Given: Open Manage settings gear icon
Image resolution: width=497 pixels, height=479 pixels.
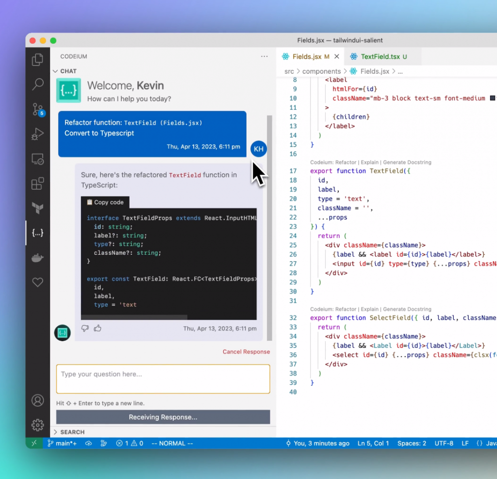Looking at the screenshot, I should pyautogui.click(x=37, y=425).
